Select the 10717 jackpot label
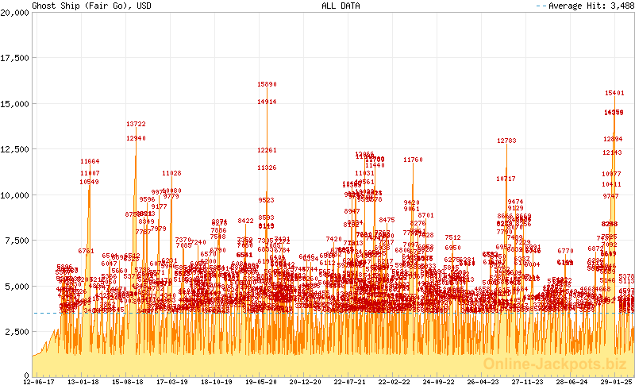Image resolution: width=635 pixels, height=389 pixels. click(506, 179)
